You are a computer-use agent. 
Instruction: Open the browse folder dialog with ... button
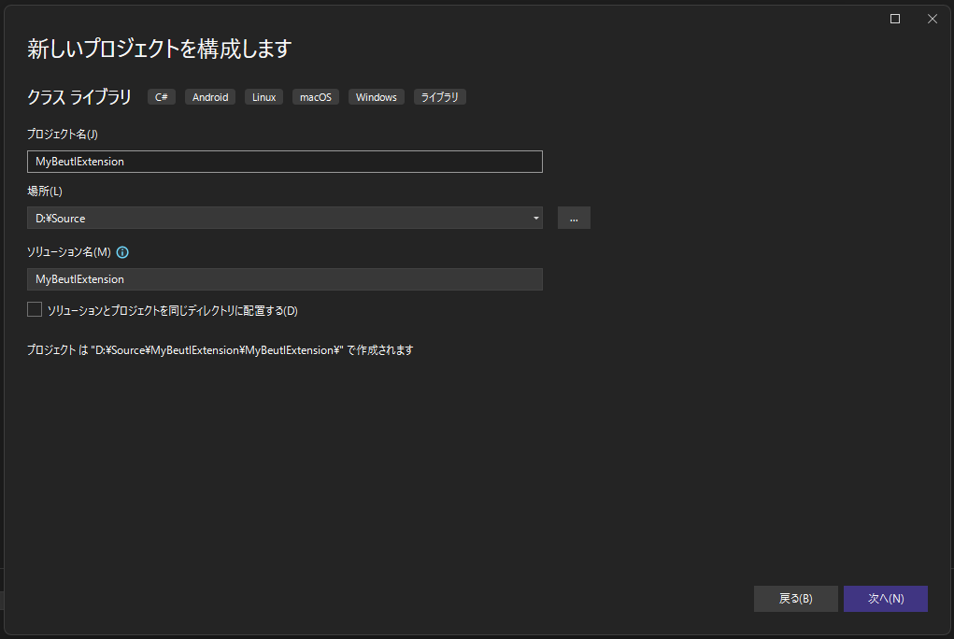coord(574,218)
